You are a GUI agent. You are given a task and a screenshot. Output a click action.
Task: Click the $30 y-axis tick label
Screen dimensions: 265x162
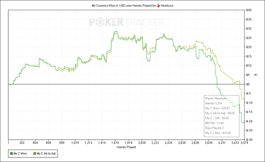tap(249, 29)
